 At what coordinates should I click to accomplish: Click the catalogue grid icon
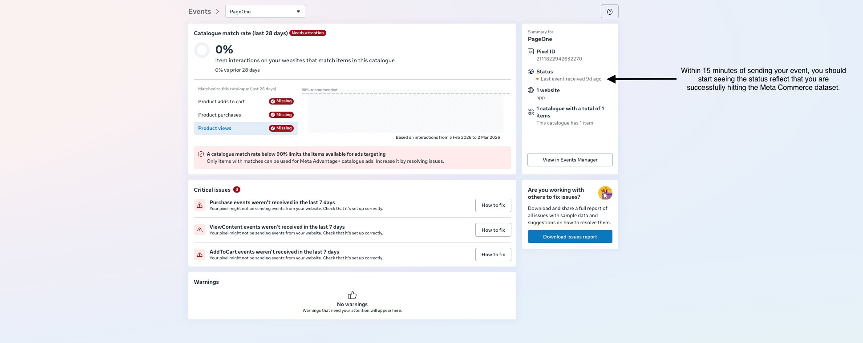pyautogui.click(x=531, y=113)
